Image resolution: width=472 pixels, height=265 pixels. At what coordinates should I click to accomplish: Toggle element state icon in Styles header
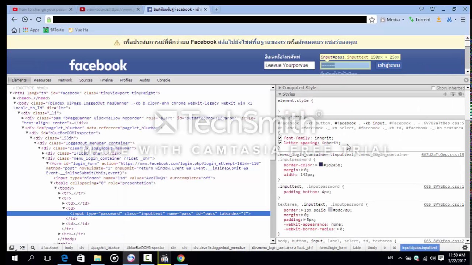click(453, 94)
